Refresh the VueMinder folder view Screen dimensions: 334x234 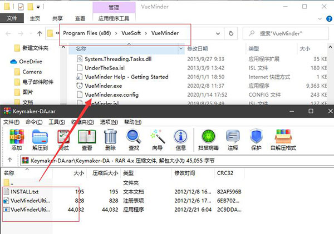click(x=231, y=33)
